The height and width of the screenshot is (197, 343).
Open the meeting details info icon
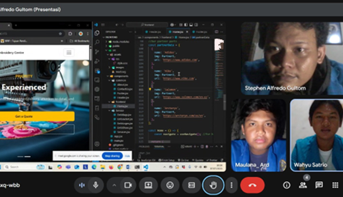286,185
